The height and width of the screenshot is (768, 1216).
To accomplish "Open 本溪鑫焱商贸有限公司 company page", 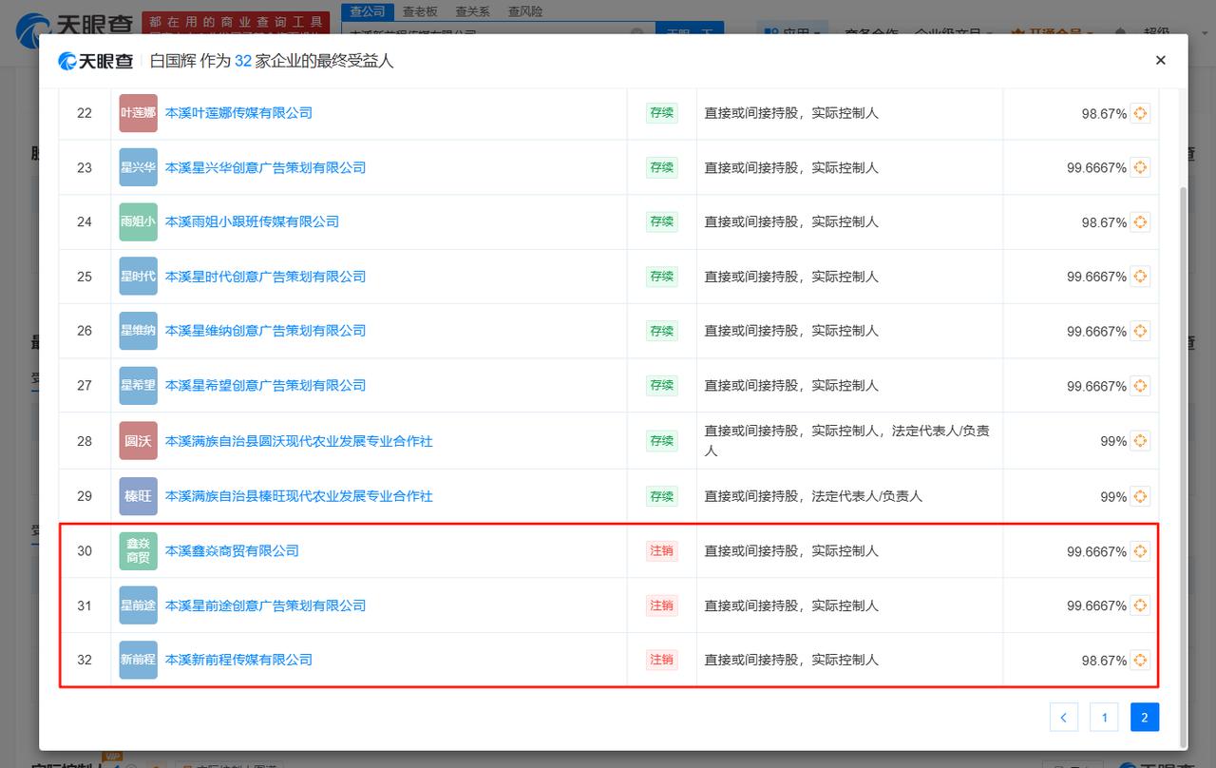I will (x=232, y=550).
